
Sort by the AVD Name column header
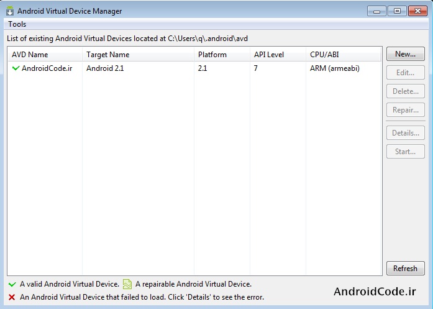click(x=45, y=55)
